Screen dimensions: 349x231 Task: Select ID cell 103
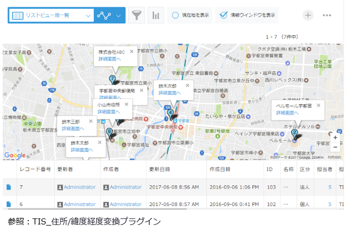[271, 187]
